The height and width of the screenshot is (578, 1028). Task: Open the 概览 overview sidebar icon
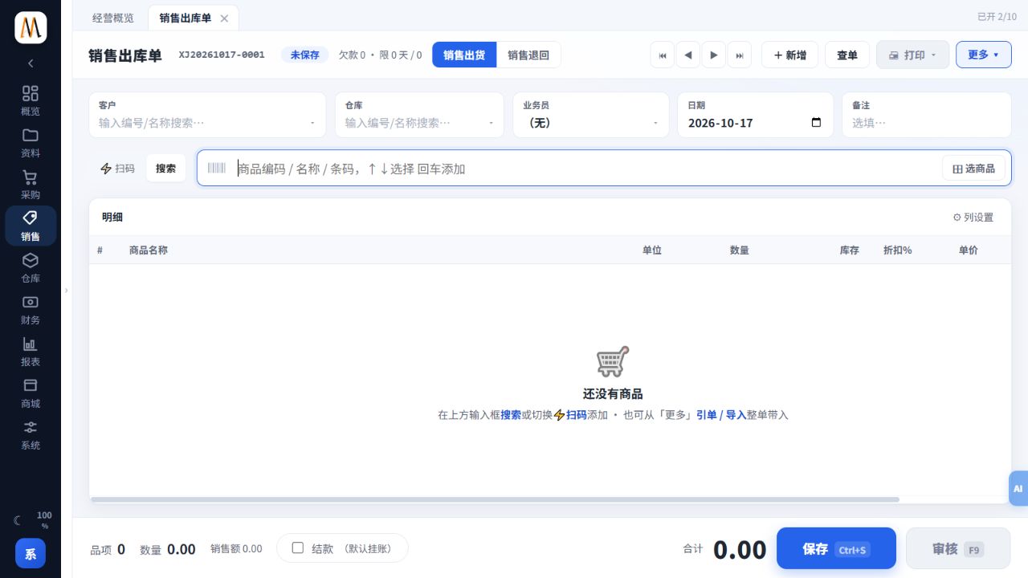click(x=31, y=101)
